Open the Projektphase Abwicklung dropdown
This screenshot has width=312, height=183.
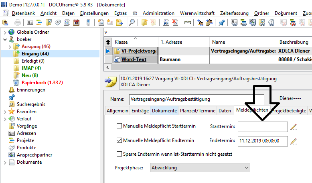click(200, 168)
